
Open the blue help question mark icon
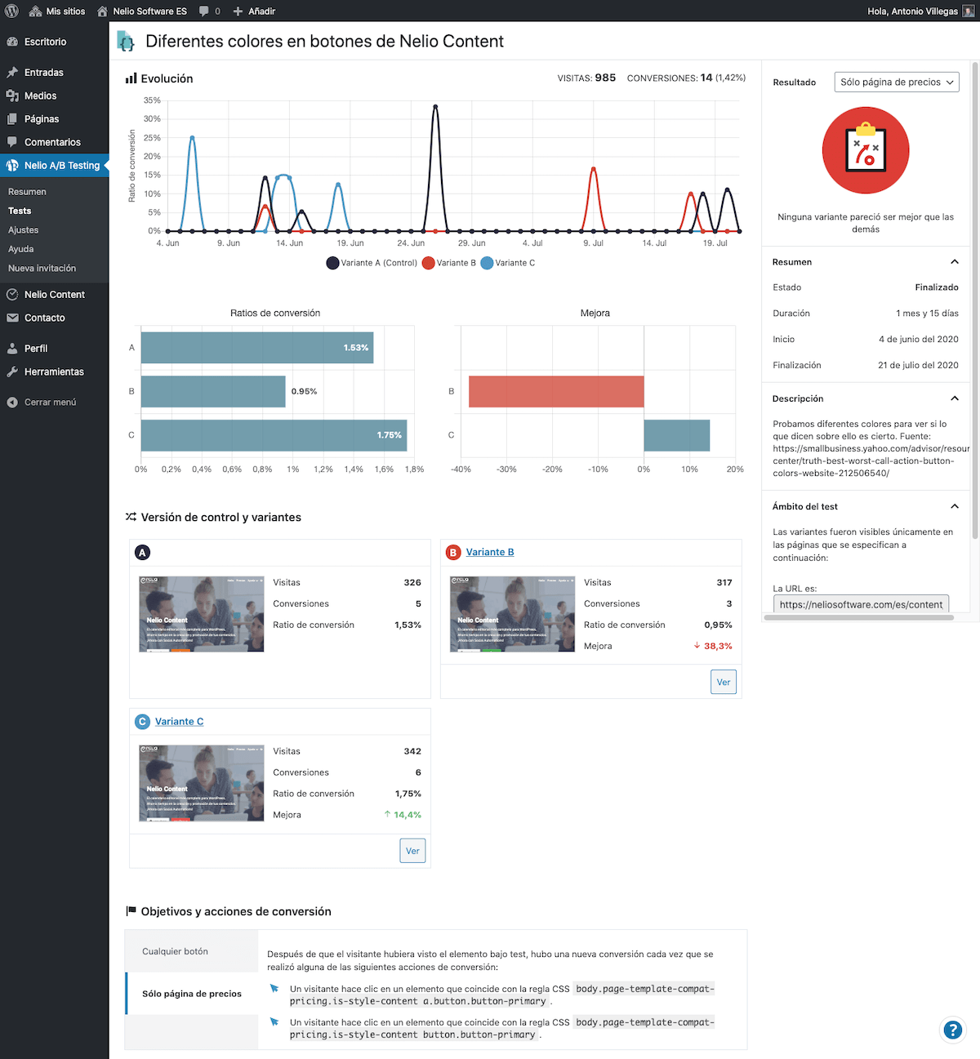point(952,1030)
